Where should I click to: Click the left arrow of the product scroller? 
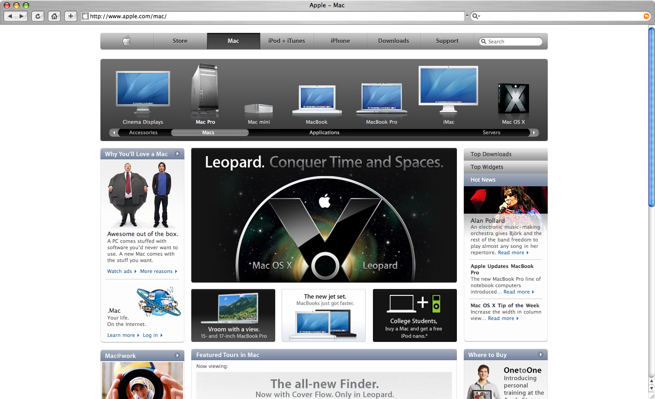(x=114, y=132)
